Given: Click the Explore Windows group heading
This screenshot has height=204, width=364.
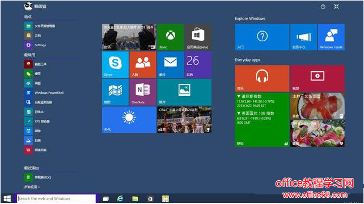Looking at the screenshot, I should 250,19.
